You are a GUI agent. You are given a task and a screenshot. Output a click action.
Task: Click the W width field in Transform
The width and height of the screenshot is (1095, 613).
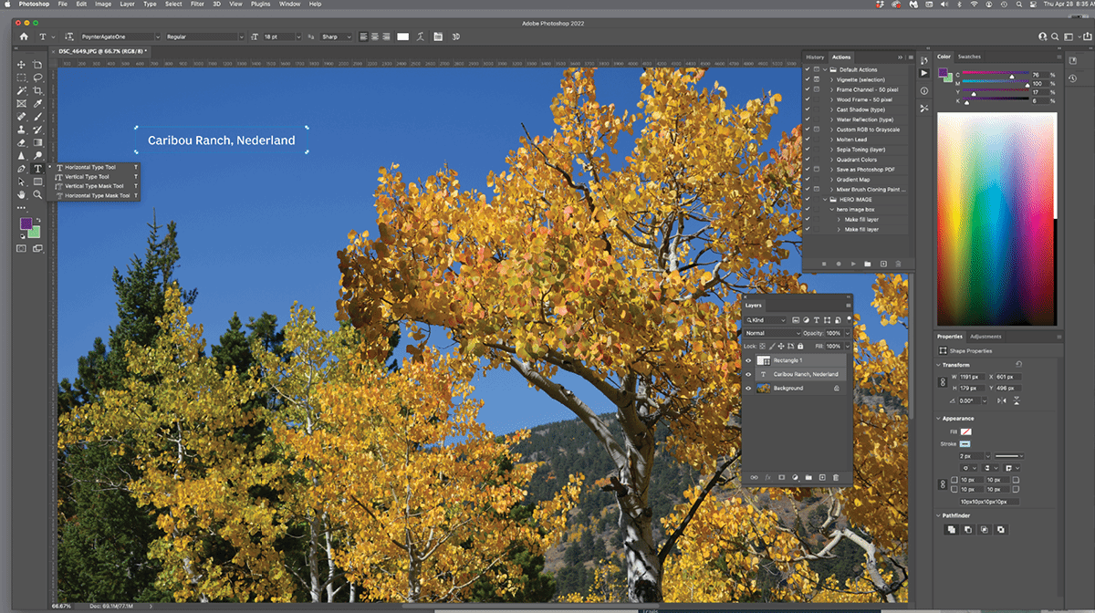click(x=970, y=376)
